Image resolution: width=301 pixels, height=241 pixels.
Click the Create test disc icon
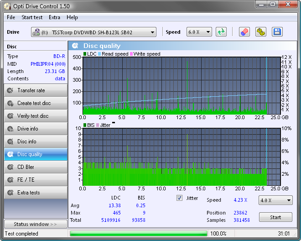point(10,103)
